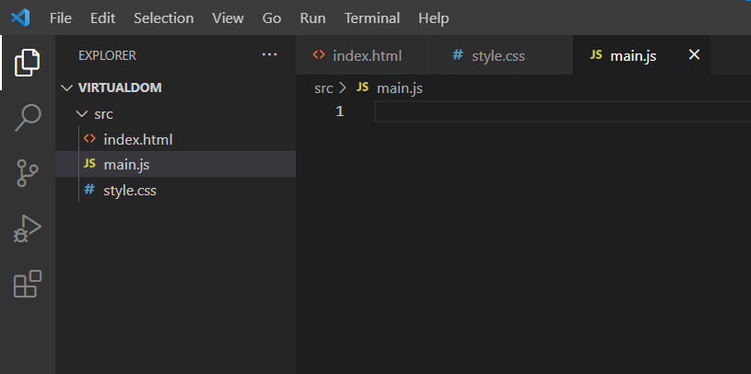
Task: Click the JS icon in the breadcrumb
Action: [x=362, y=88]
